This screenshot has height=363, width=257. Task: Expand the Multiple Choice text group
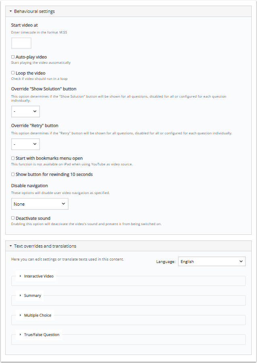(x=37, y=315)
